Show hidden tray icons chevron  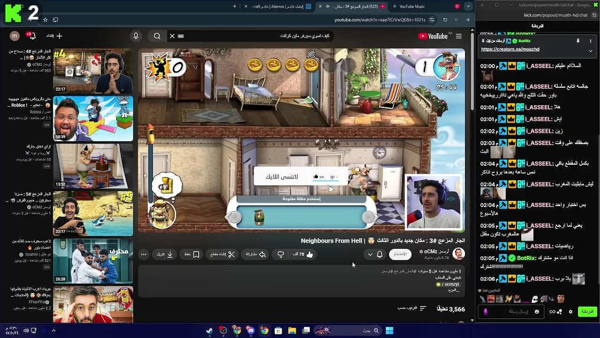pos(53,330)
